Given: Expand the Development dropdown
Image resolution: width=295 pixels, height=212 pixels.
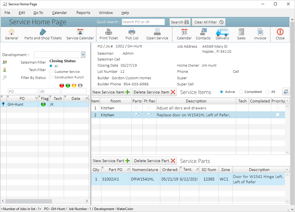Looking at the screenshot, I should (x=83, y=55).
